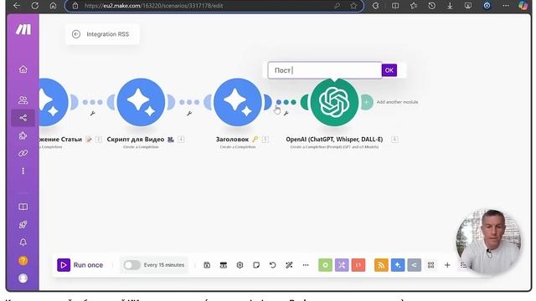
Task: Open the Notes icon in toolbar
Action: [256, 265]
